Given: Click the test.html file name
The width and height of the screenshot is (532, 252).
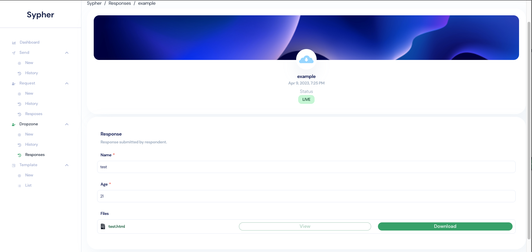Looking at the screenshot, I should click(117, 226).
